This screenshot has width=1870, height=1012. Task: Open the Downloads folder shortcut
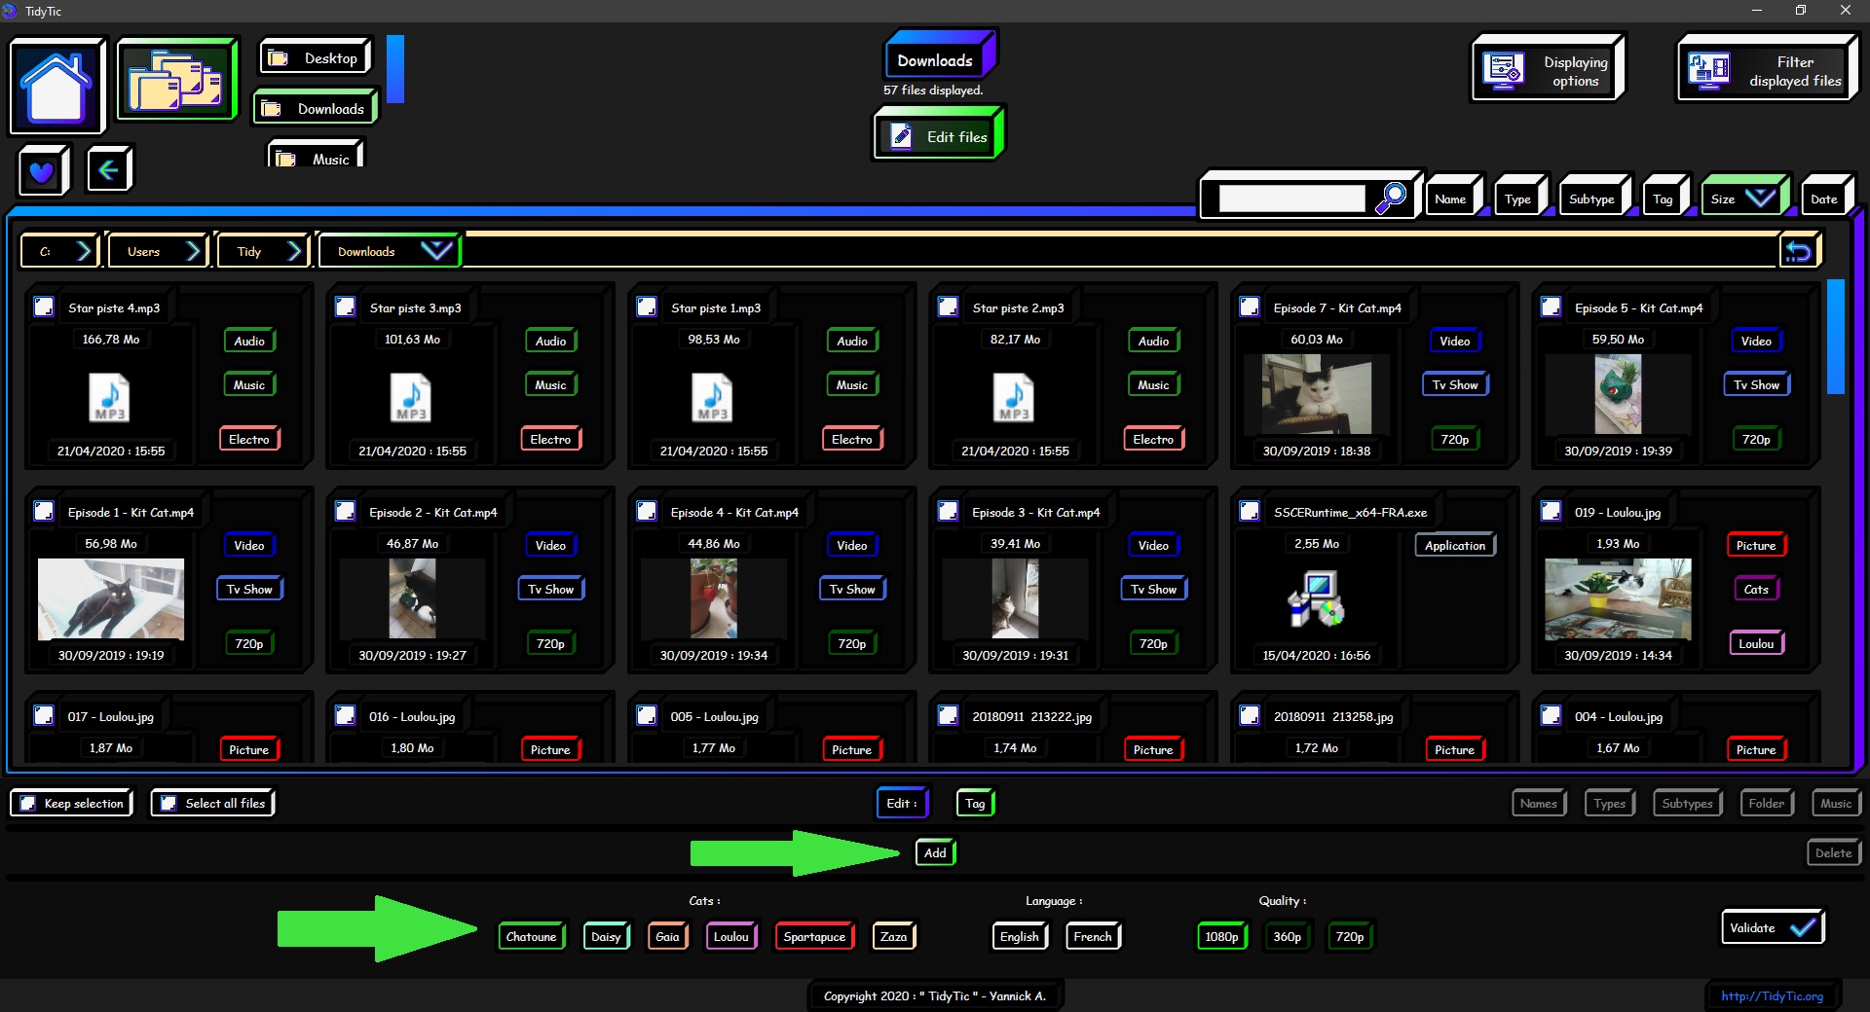pos(316,109)
